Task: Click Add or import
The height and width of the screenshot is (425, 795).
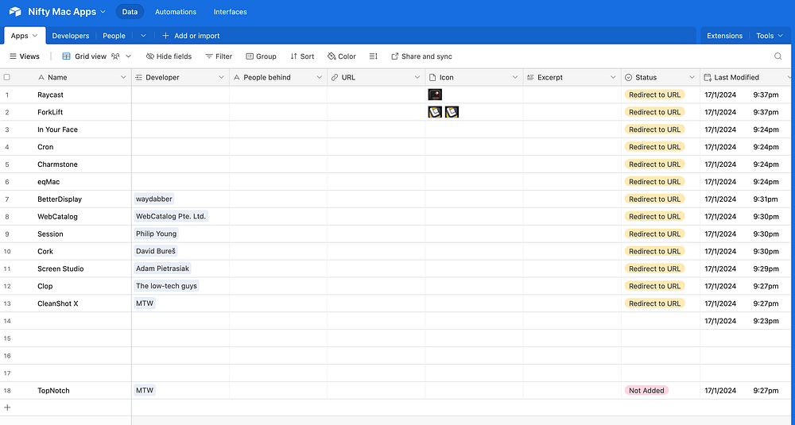Action: (191, 36)
